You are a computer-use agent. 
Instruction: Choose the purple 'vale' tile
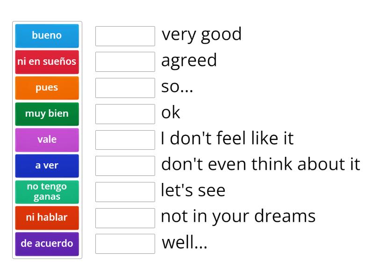[47, 140]
